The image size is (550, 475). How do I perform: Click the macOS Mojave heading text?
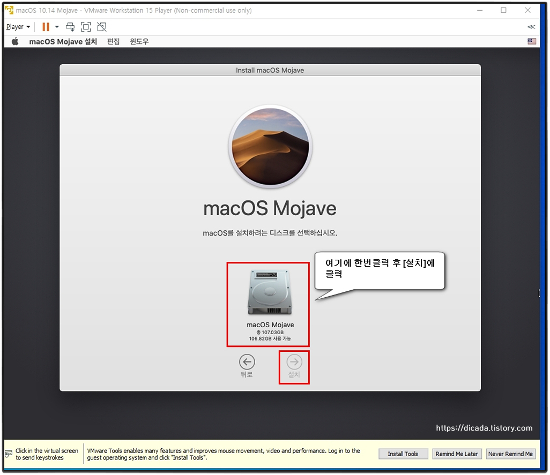click(x=270, y=208)
